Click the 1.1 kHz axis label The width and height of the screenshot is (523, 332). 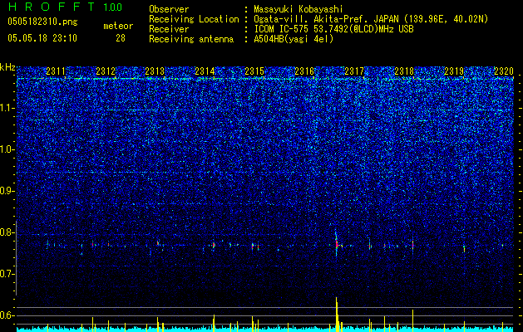(x=7, y=108)
